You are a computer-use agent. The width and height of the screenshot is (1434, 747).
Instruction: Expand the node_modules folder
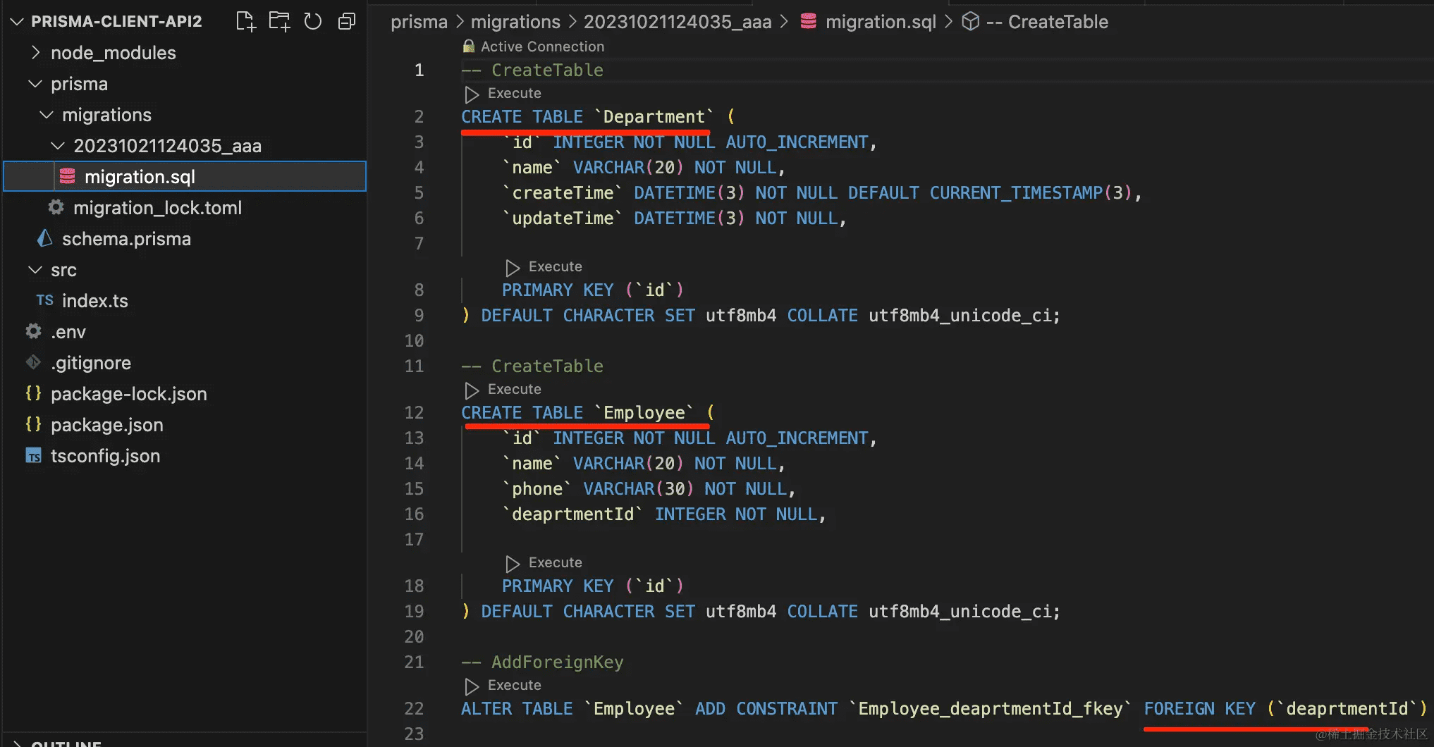click(x=113, y=53)
